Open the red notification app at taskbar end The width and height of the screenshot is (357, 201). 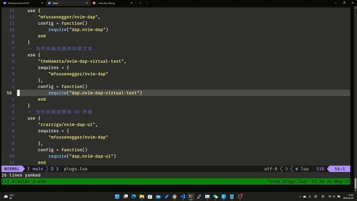(240, 197)
